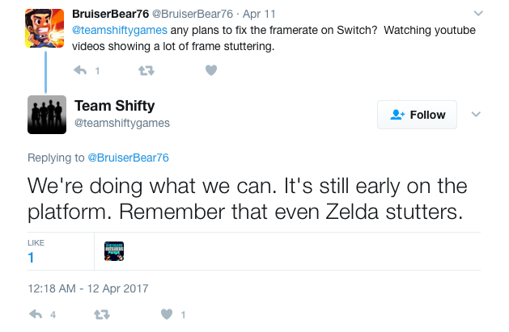The height and width of the screenshot is (332, 509).
Task: View the user avatar who liked
Action: click(x=114, y=251)
